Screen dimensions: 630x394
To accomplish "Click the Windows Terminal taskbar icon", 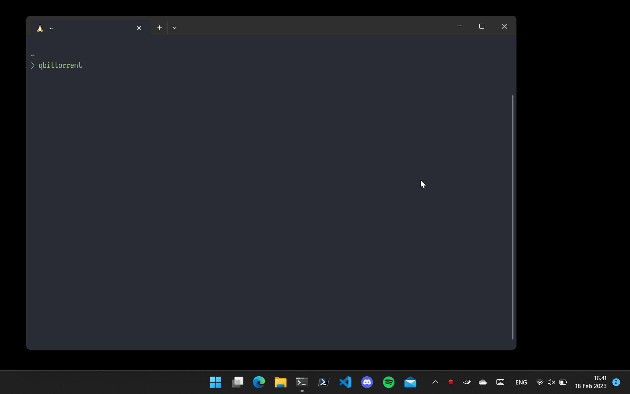I will tap(302, 382).
